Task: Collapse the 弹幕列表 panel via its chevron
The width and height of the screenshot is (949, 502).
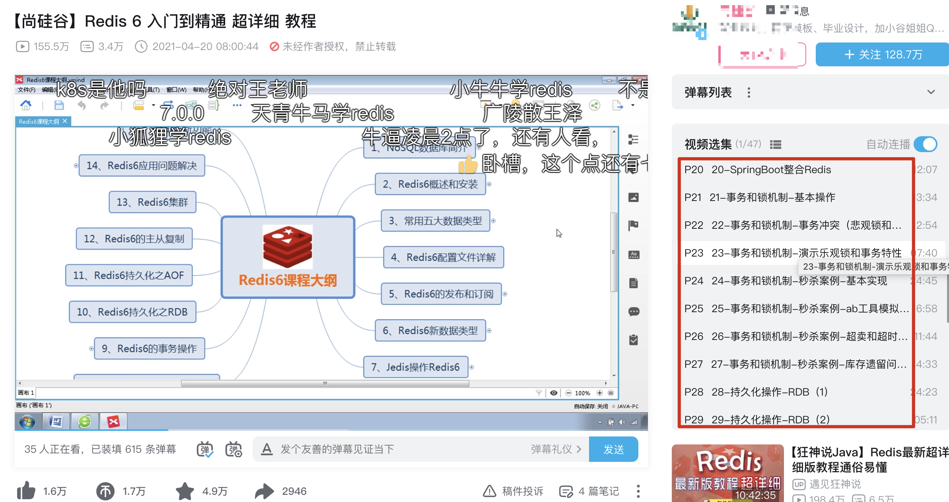Action: 931,92
